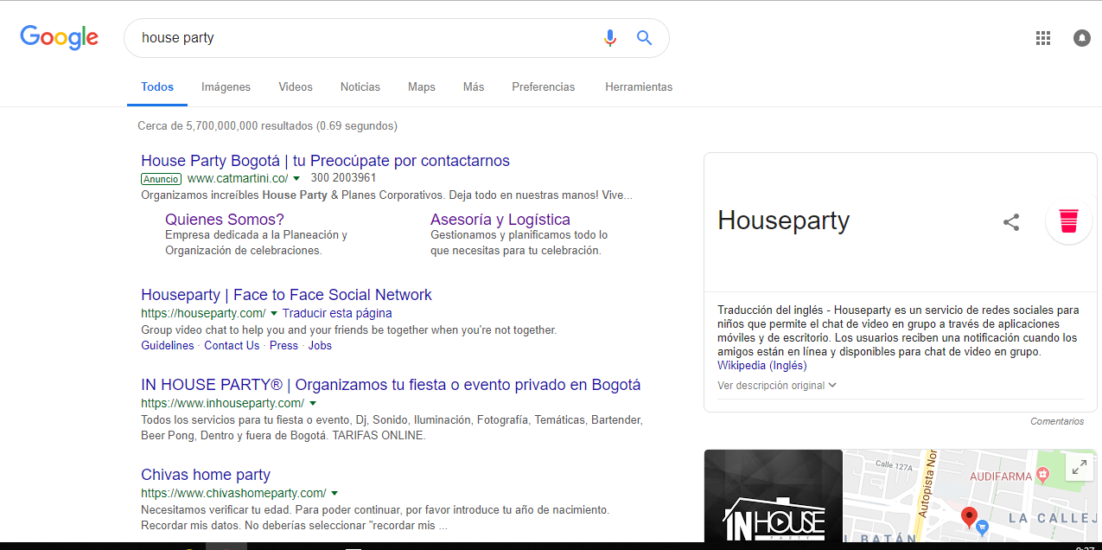This screenshot has height=550, width=1102.
Task: Open 'Houseparty | Face to Face Social Network' result
Action: (286, 295)
